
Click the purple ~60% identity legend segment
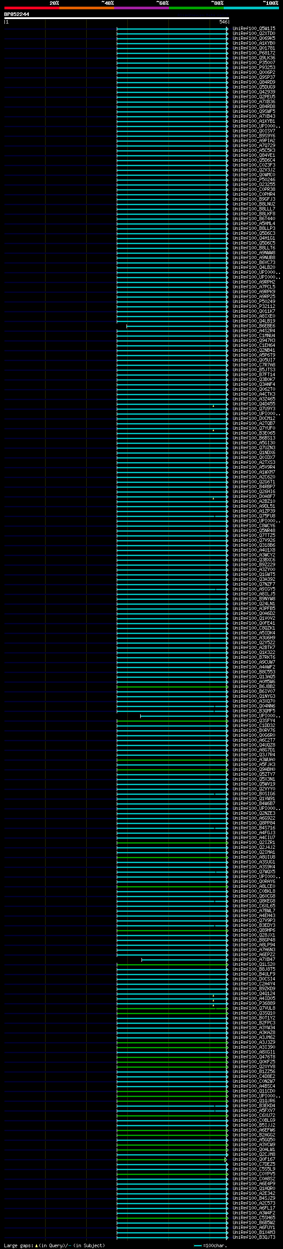[141, 8]
